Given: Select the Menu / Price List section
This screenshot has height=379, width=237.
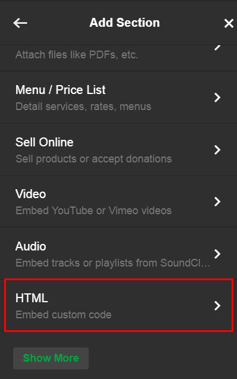Looking at the screenshot, I should pos(118,97).
